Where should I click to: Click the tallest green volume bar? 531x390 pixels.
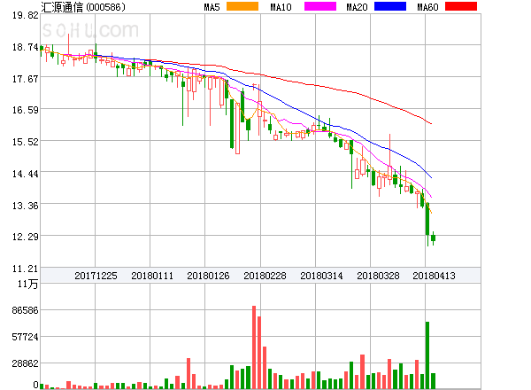[427, 355]
